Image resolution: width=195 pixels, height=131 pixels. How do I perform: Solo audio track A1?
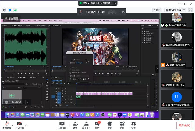68,97
